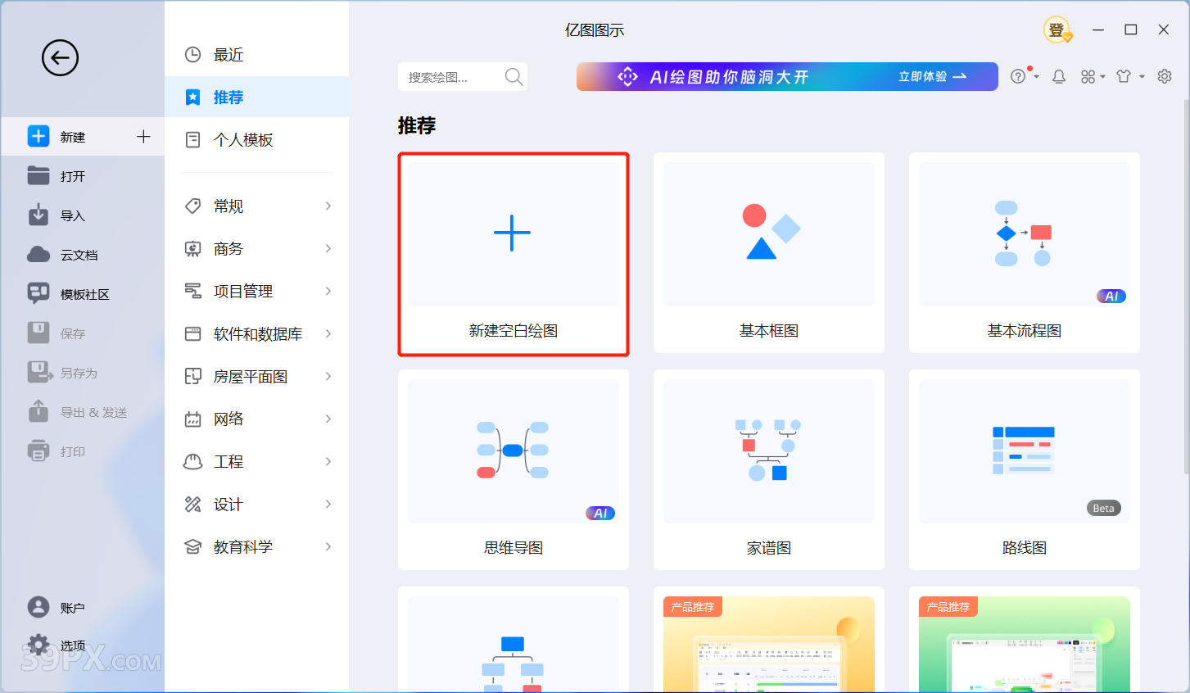Click the AI绘图助你脑洞大开 banner
The image size is (1190, 693).
coord(787,76)
